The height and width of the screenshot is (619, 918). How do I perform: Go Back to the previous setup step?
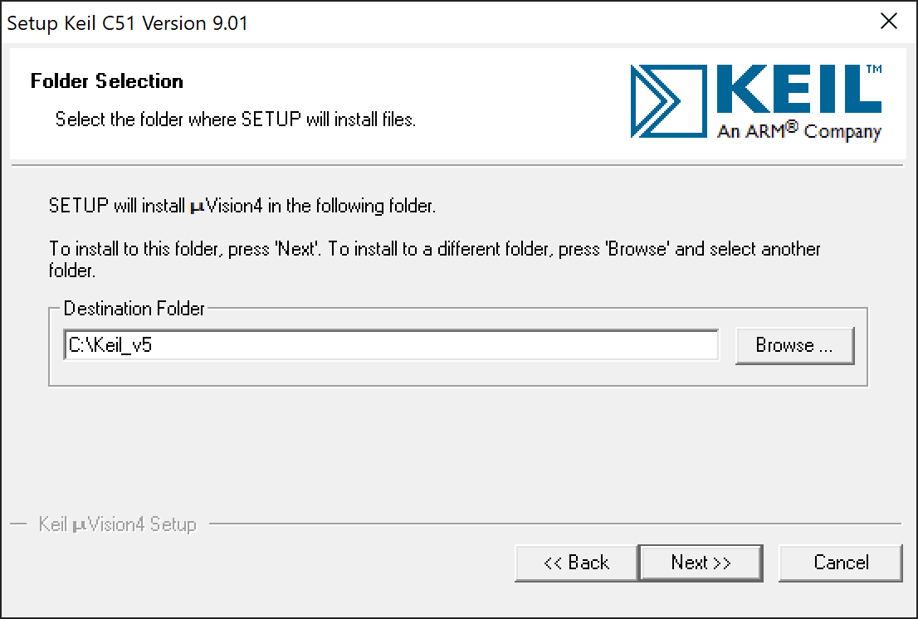(576, 563)
